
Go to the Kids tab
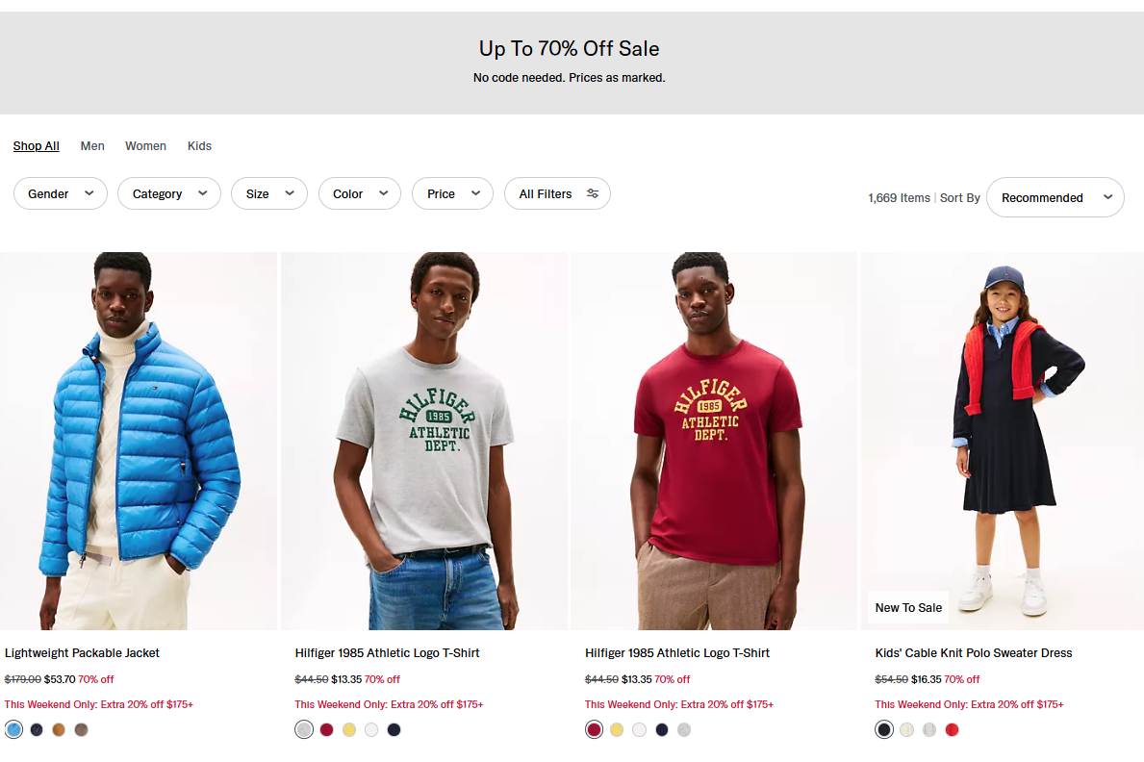tap(199, 146)
